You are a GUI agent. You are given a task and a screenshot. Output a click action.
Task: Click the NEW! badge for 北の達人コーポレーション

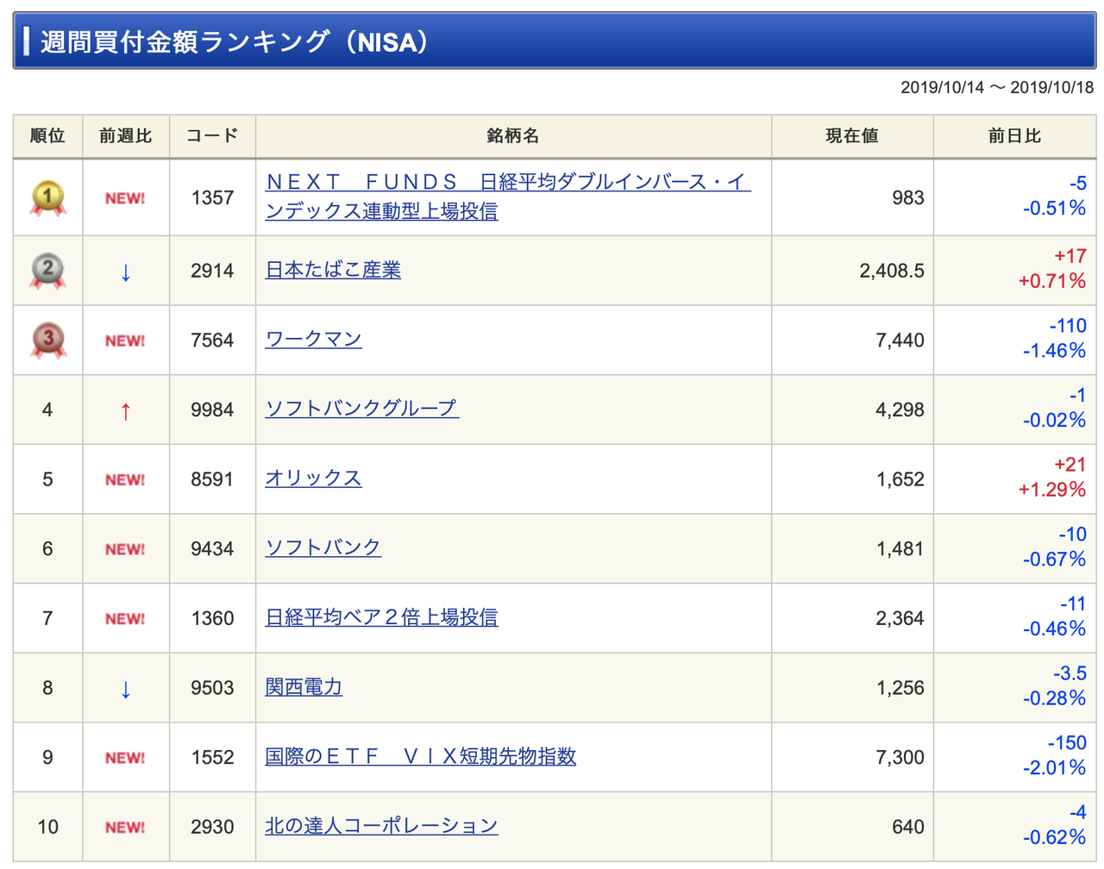pyautogui.click(x=125, y=828)
